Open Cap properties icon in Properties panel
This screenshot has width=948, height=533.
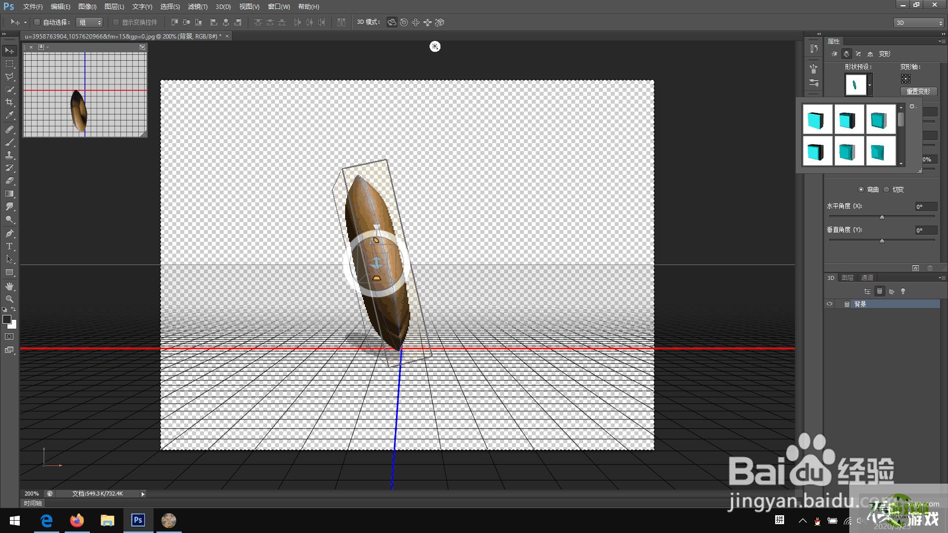(858, 54)
